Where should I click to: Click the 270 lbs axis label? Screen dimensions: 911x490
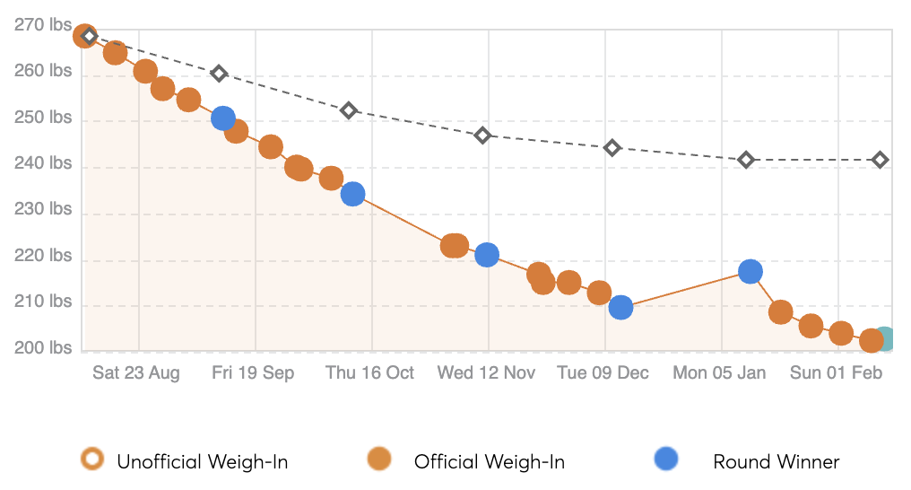tap(43, 26)
